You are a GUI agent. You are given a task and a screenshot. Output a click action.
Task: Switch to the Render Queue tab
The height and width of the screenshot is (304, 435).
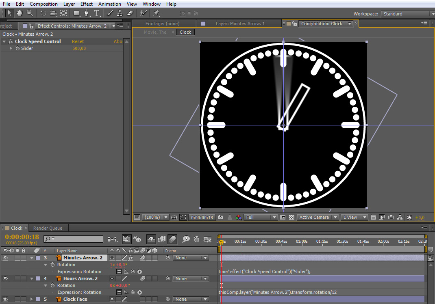[x=48, y=228]
